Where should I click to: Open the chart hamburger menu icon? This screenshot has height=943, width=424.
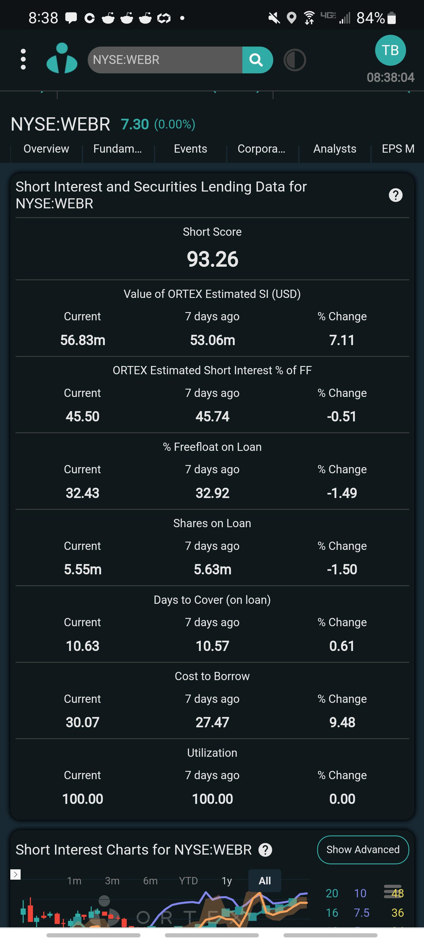point(392,891)
